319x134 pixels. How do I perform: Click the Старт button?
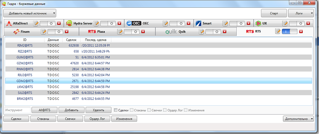[274, 13]
